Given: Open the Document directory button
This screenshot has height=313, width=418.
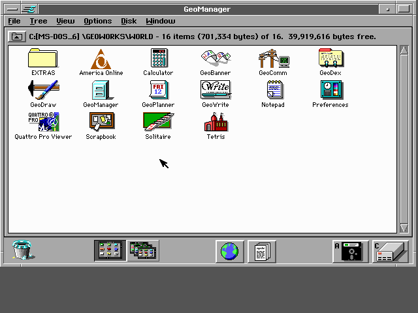Looking at the screenshot, I should click(x=262, y=251).
